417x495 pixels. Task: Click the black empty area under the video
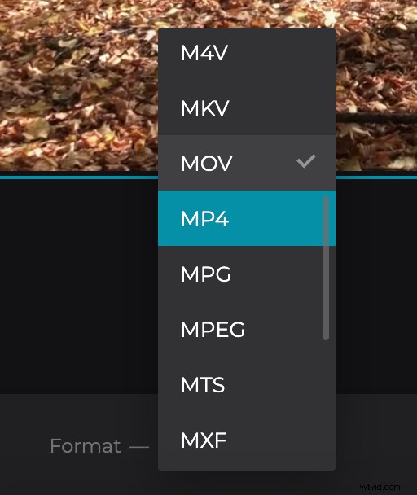(79, 287)
